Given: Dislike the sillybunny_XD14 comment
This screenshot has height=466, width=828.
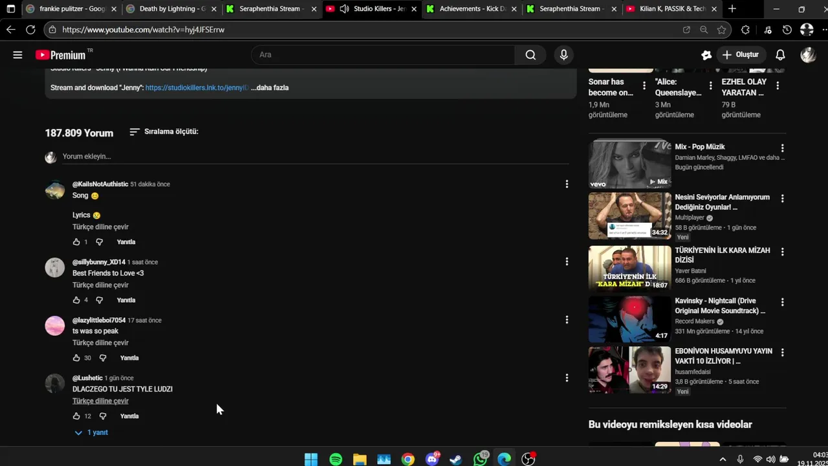Looking at the screenshot, I should click(x=100, y=300).
